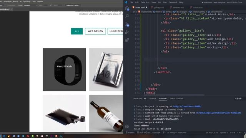Open the Photoshop Style dropdown in options bar
The image size is (246, 138).
pos(30,5)
